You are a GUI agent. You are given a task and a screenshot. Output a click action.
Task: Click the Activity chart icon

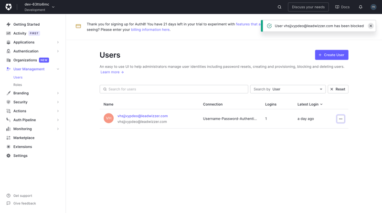pos(9,33)
